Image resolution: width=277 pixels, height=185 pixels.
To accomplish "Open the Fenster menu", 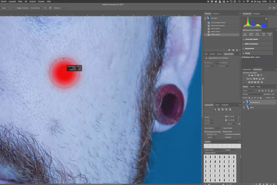I will (42, 1).
